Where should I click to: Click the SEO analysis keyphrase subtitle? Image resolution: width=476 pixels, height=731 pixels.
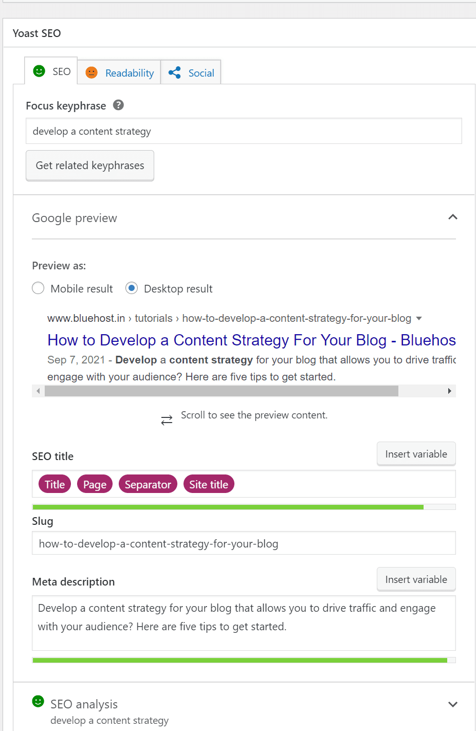tap(109, 720)
